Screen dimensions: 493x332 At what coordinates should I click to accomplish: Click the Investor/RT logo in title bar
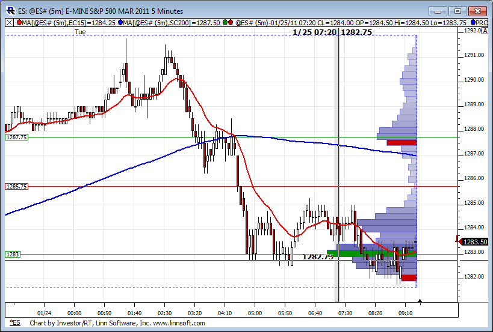pyautogui.click(x=10, y=11)
